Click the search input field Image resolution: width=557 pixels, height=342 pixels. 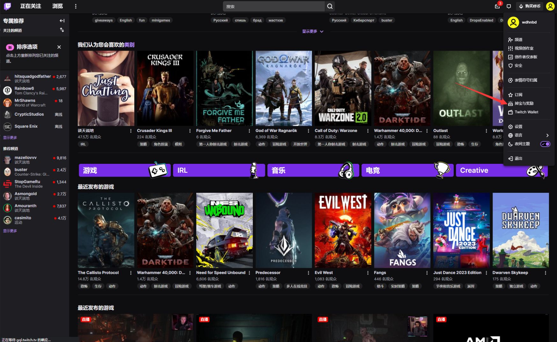click(274, 6)
